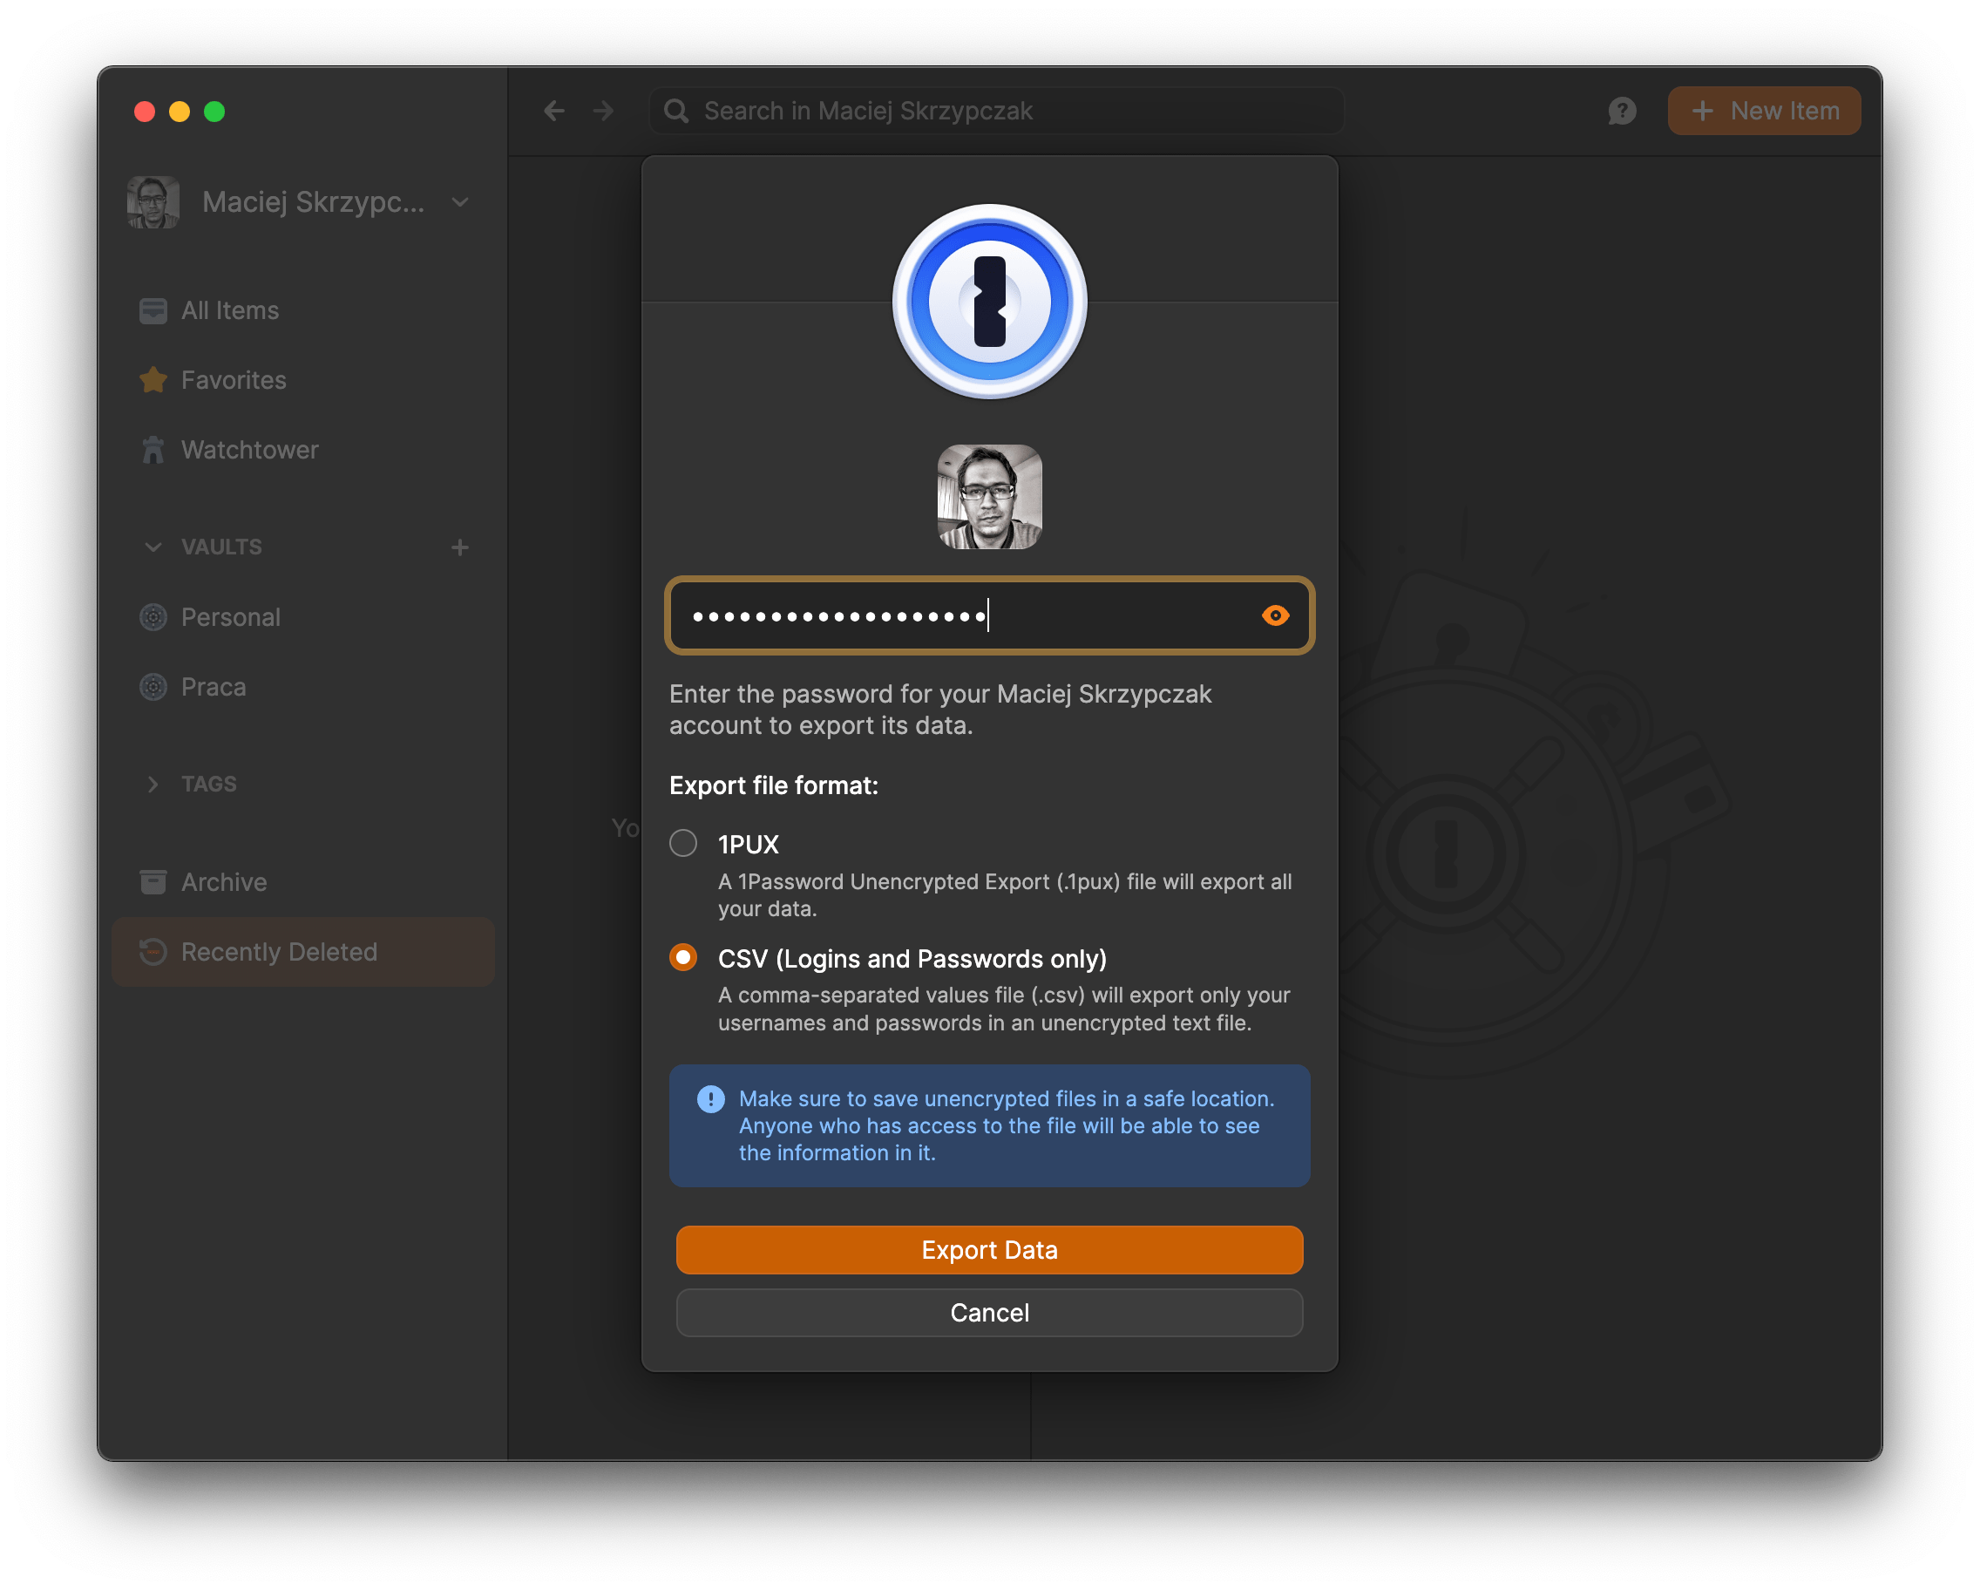
Task: Expand the TAGS section
Action: [153, 785]
